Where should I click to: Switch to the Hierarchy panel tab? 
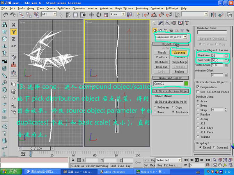(167, 23)
